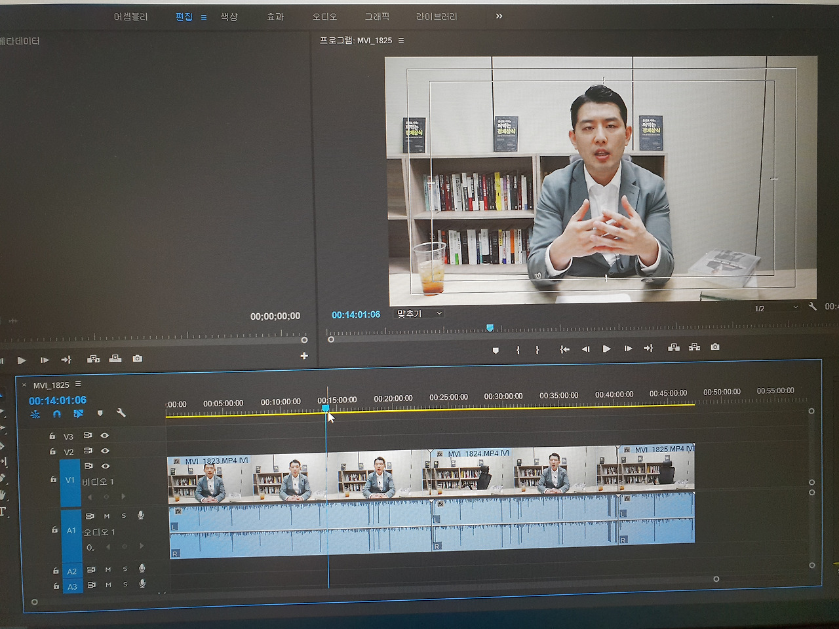Open A1 keyframe display options
The image size is (839, 629).
pos(90,547)
